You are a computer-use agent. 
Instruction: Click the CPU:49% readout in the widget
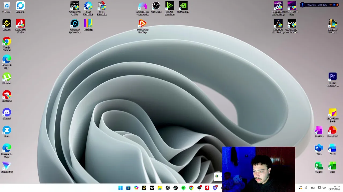click(x=322, y=5)
